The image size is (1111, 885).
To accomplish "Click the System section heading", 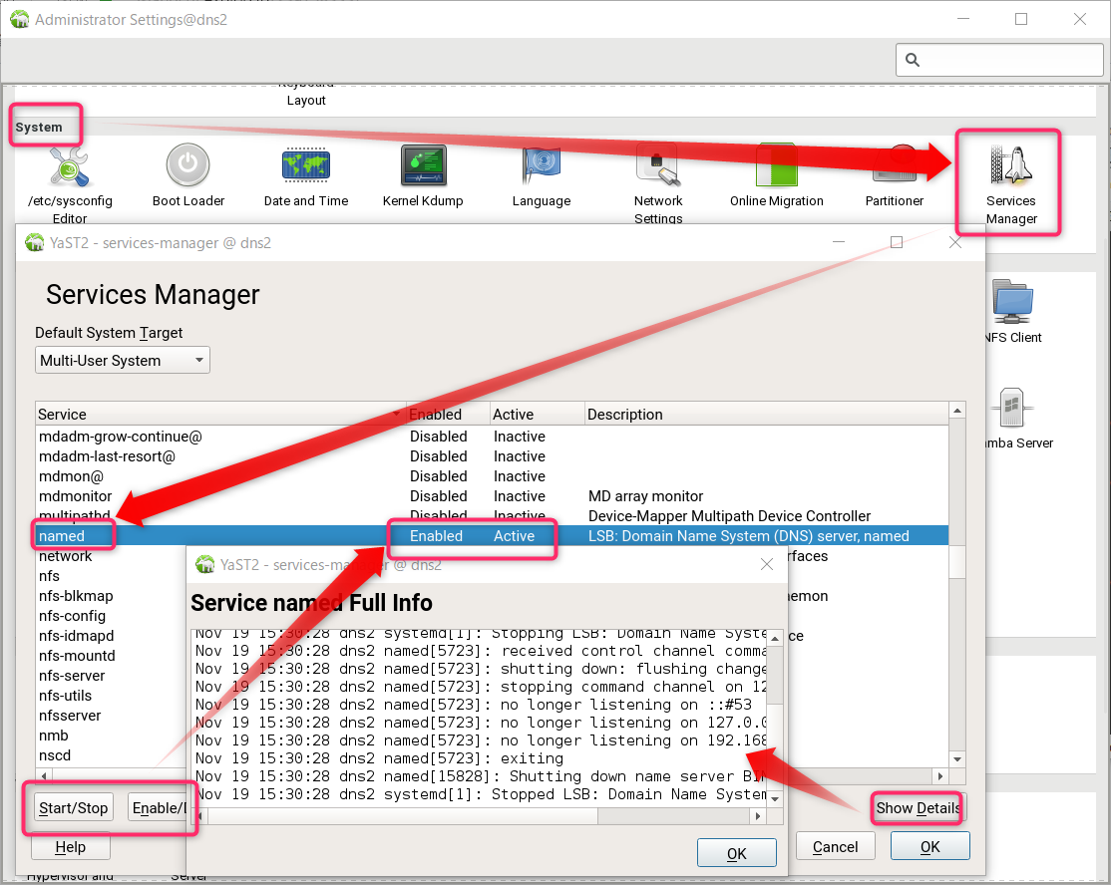I will tap(39, 128).
